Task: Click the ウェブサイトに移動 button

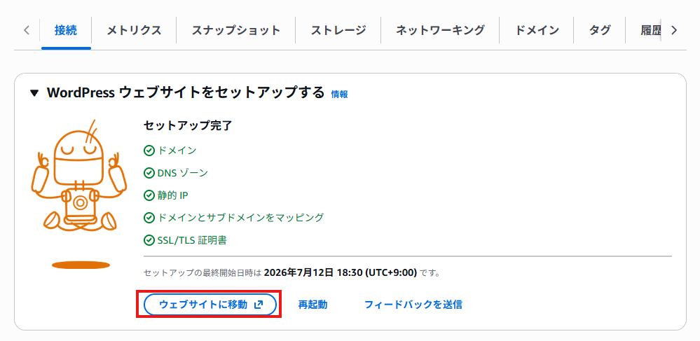Action: [210, 305]
